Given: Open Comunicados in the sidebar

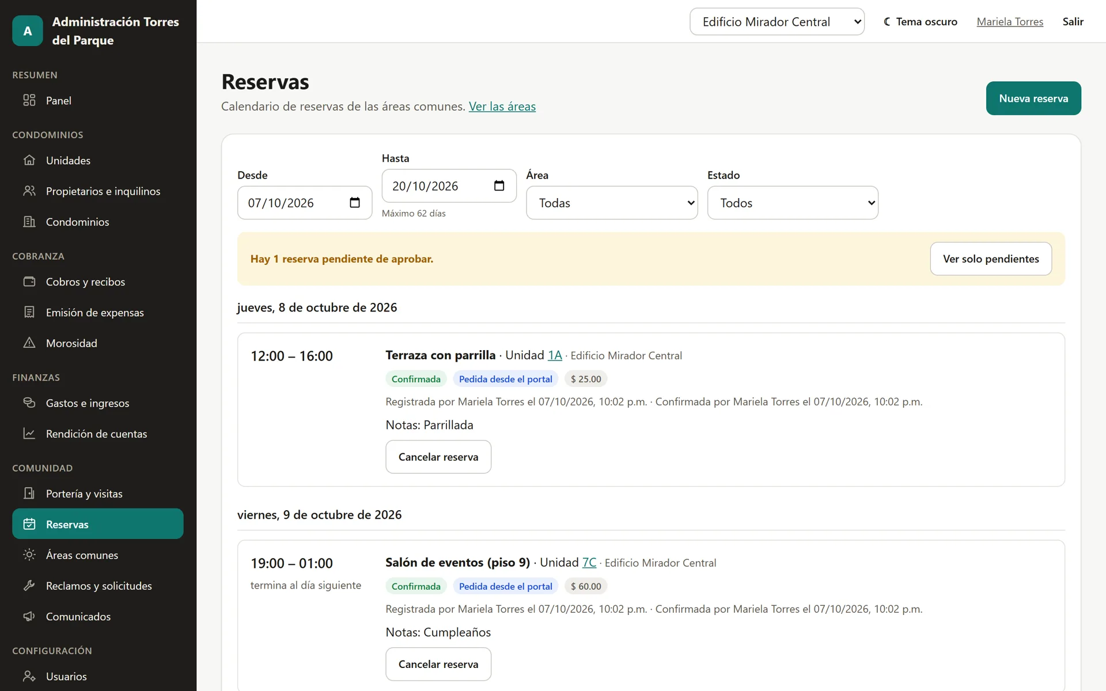Looking at the screenshot, I should click(x=98, y=616).
